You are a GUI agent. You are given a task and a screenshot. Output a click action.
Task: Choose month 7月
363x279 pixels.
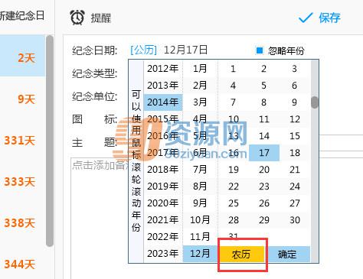(x=200, y=170)
